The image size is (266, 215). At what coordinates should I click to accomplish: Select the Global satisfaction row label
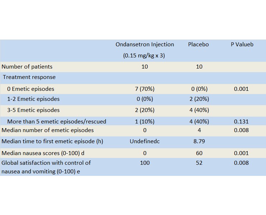pyautogui.click(x=46, y=167)
